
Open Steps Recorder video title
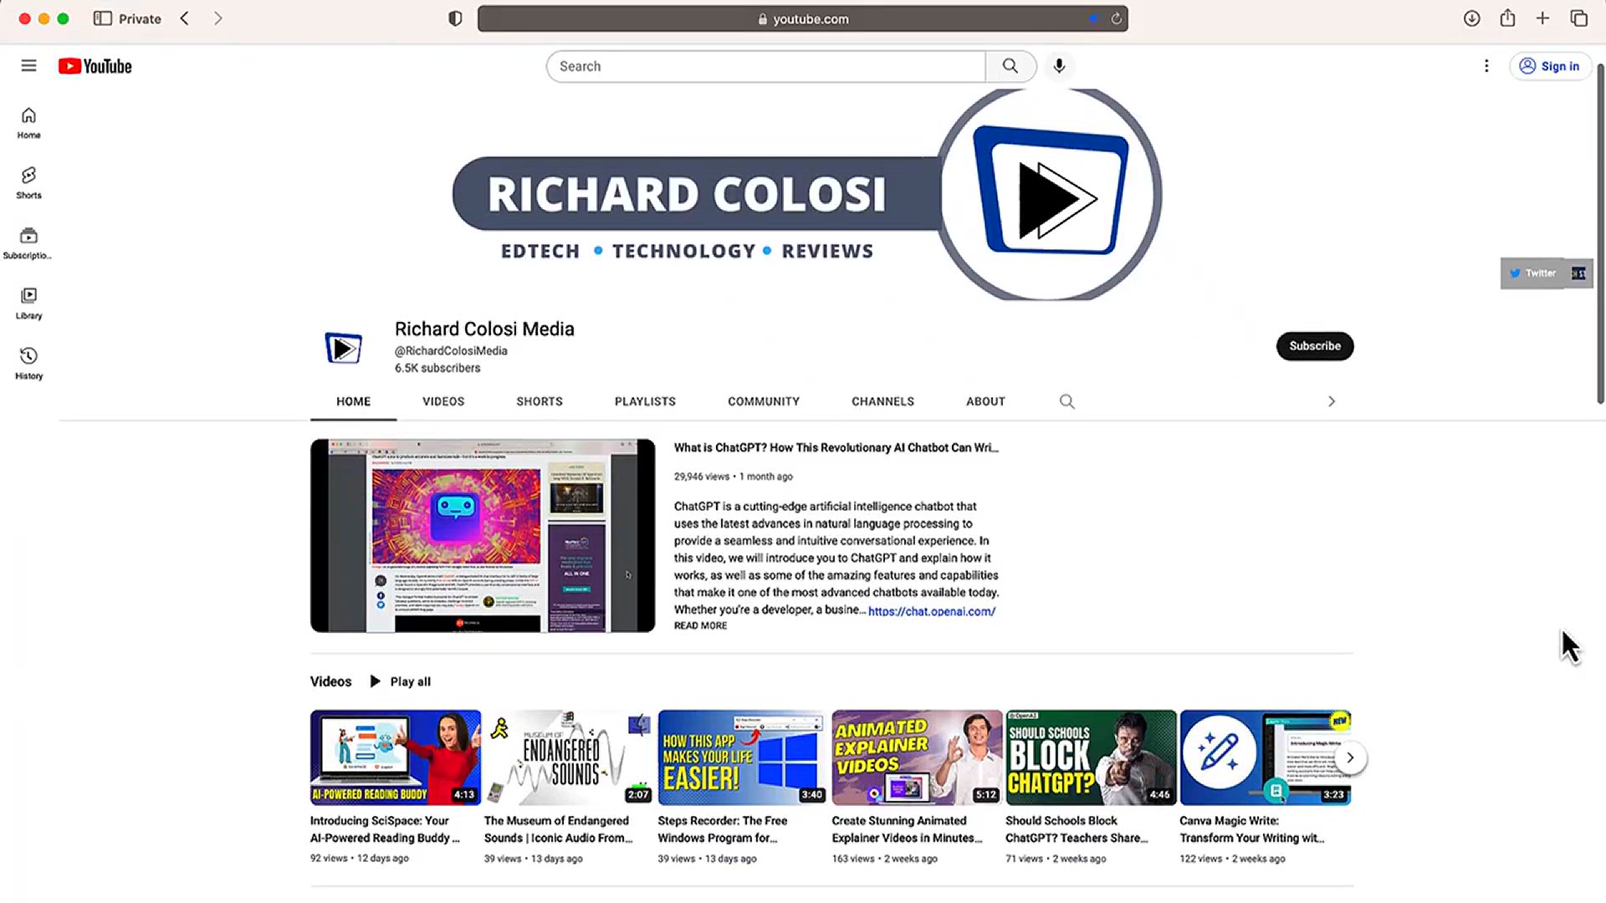(x=722, y=829)
